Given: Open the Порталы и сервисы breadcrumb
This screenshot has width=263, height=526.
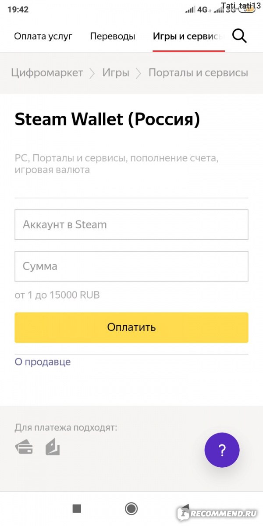Looking at the screenshot, I should point(198,73).
